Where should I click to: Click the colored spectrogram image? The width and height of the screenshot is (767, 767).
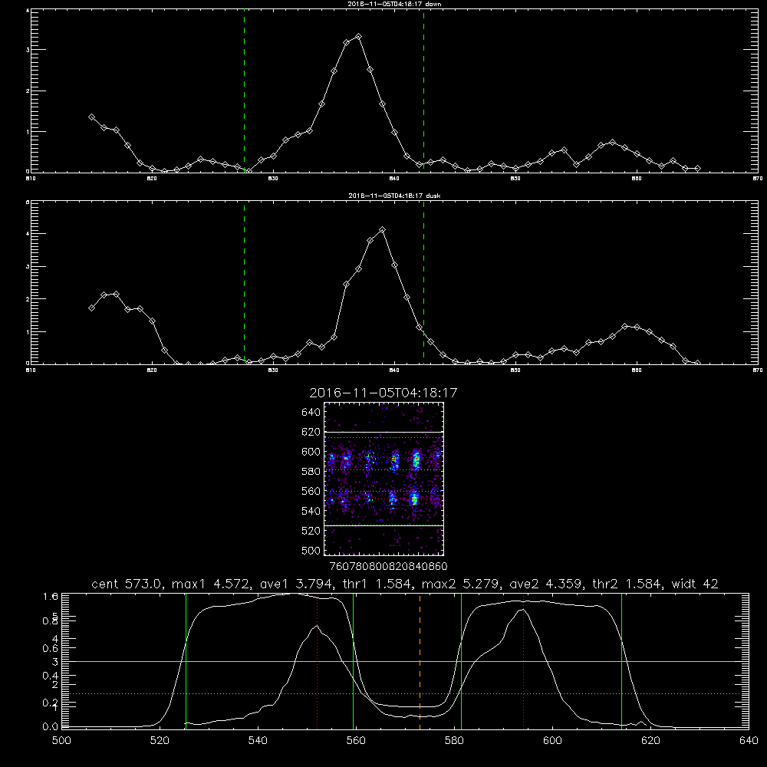pos(384,479)
